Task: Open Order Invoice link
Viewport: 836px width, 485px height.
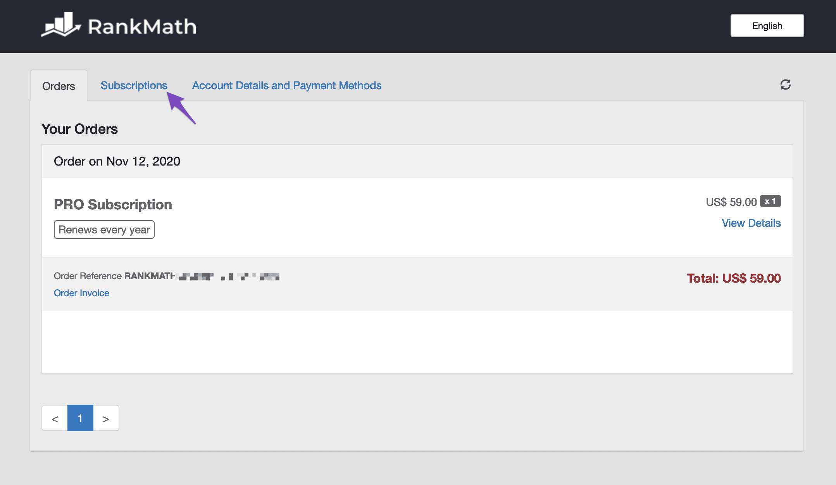Action: point(81,293)
